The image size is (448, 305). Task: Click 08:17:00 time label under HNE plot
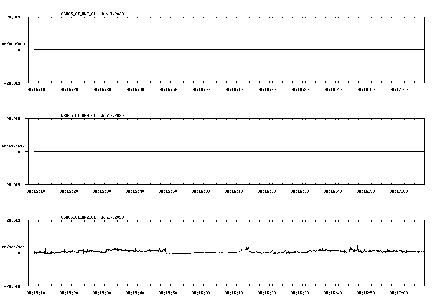[x=399, y=90]
